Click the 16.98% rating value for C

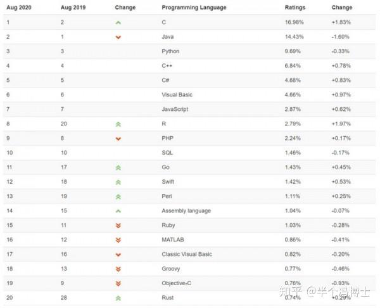(x=296, y=22)
